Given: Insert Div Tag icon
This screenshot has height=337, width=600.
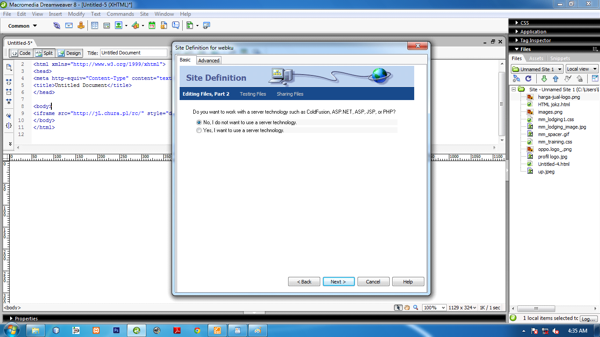Looking at the screenshot, I should coord(106,25).
